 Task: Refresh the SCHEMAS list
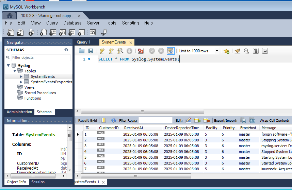(66, 50)
